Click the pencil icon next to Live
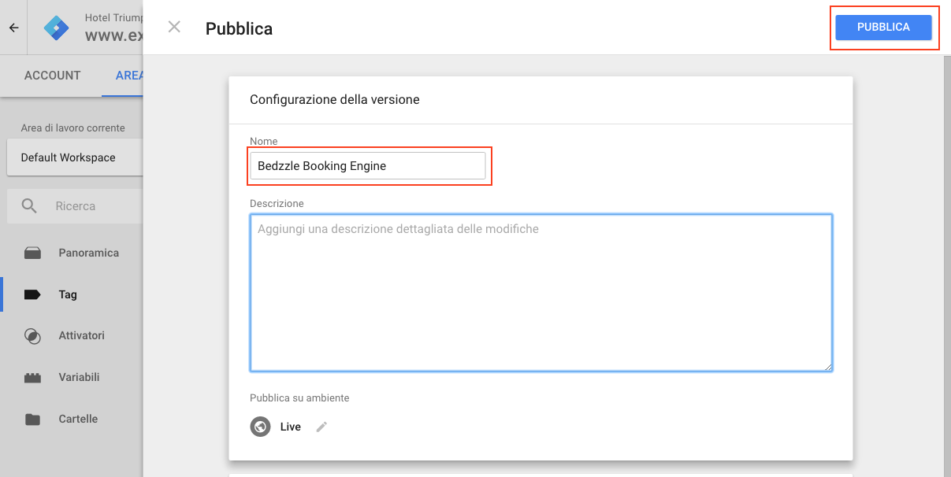951x477 pixels. click(x=321, y=427)
